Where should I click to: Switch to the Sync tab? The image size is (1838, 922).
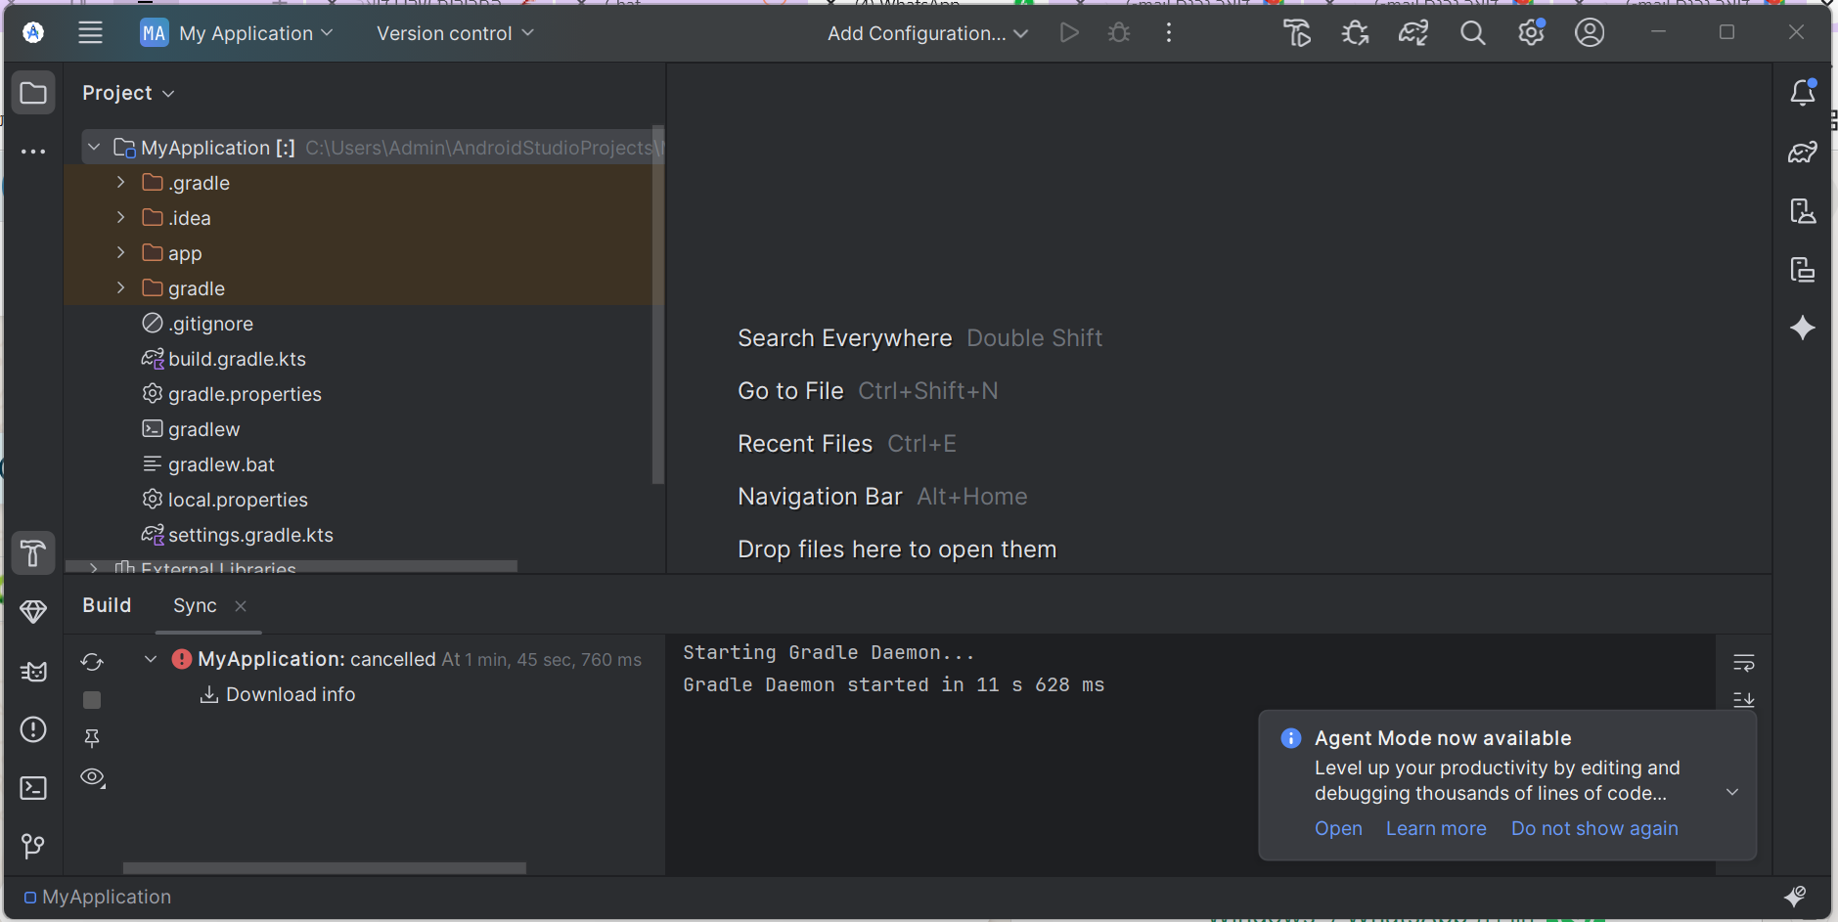[195, 605]
